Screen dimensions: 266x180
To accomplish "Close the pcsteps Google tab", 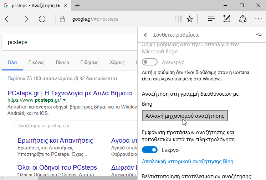I will click(66, 6).
